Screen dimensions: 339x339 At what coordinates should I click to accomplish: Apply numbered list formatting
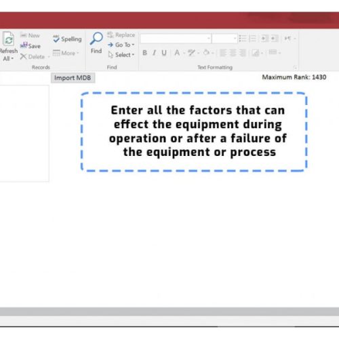pyautogui.click(x=252, y=39)
